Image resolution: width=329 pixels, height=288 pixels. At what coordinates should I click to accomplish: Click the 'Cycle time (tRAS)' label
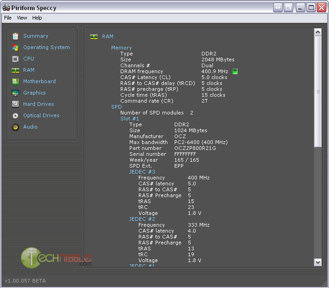pyautogui.click(x=143, y=95)
